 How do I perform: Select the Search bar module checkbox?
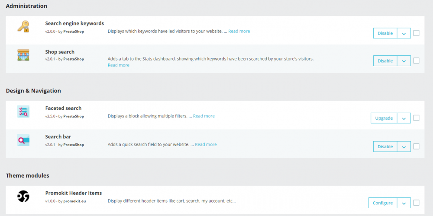pyautogui.click(x=416, y=146)
